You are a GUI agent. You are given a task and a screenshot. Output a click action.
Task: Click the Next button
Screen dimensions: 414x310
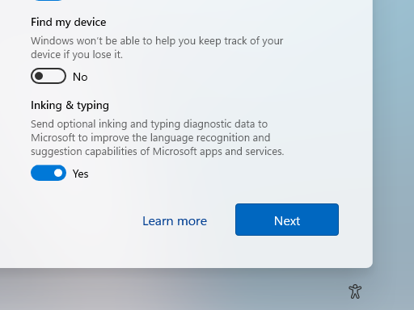pyautogui.click(x=287, y=220)
